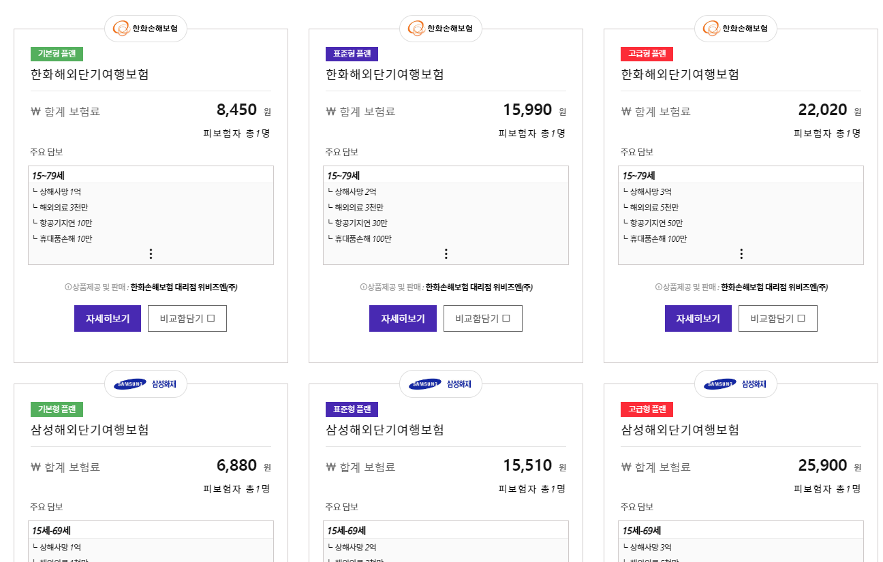This screenshot has height=562, width=883.
Task: Click the red 고급형 플랜 badge on Hanwha card
Action: [x=647, y=54]
